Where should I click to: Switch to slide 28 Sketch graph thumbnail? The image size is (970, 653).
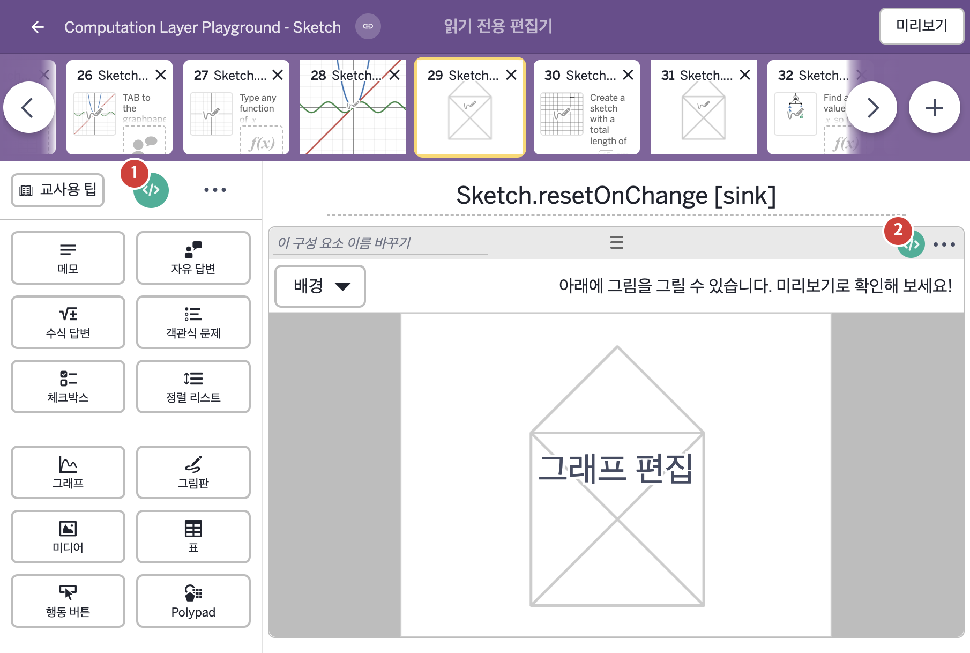pyautogui.click(x=353, y=107)
